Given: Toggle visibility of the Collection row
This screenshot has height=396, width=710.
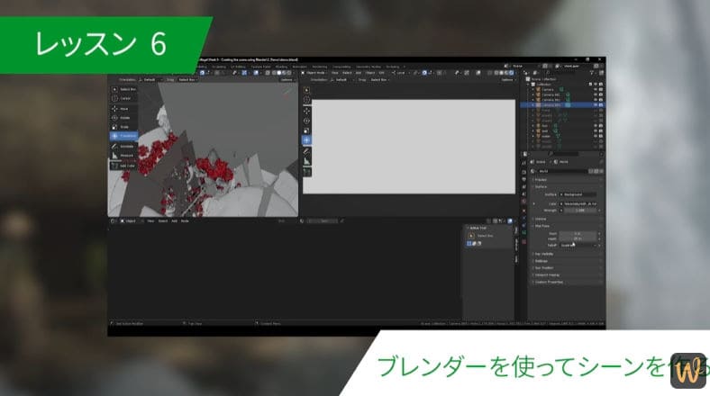Looking at the screenshot, I should (597, 84).
